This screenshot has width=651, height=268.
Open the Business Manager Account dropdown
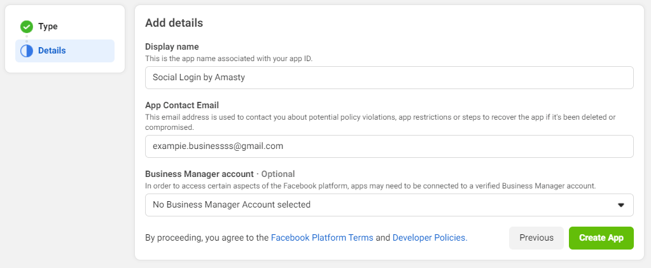click(389, 205)
